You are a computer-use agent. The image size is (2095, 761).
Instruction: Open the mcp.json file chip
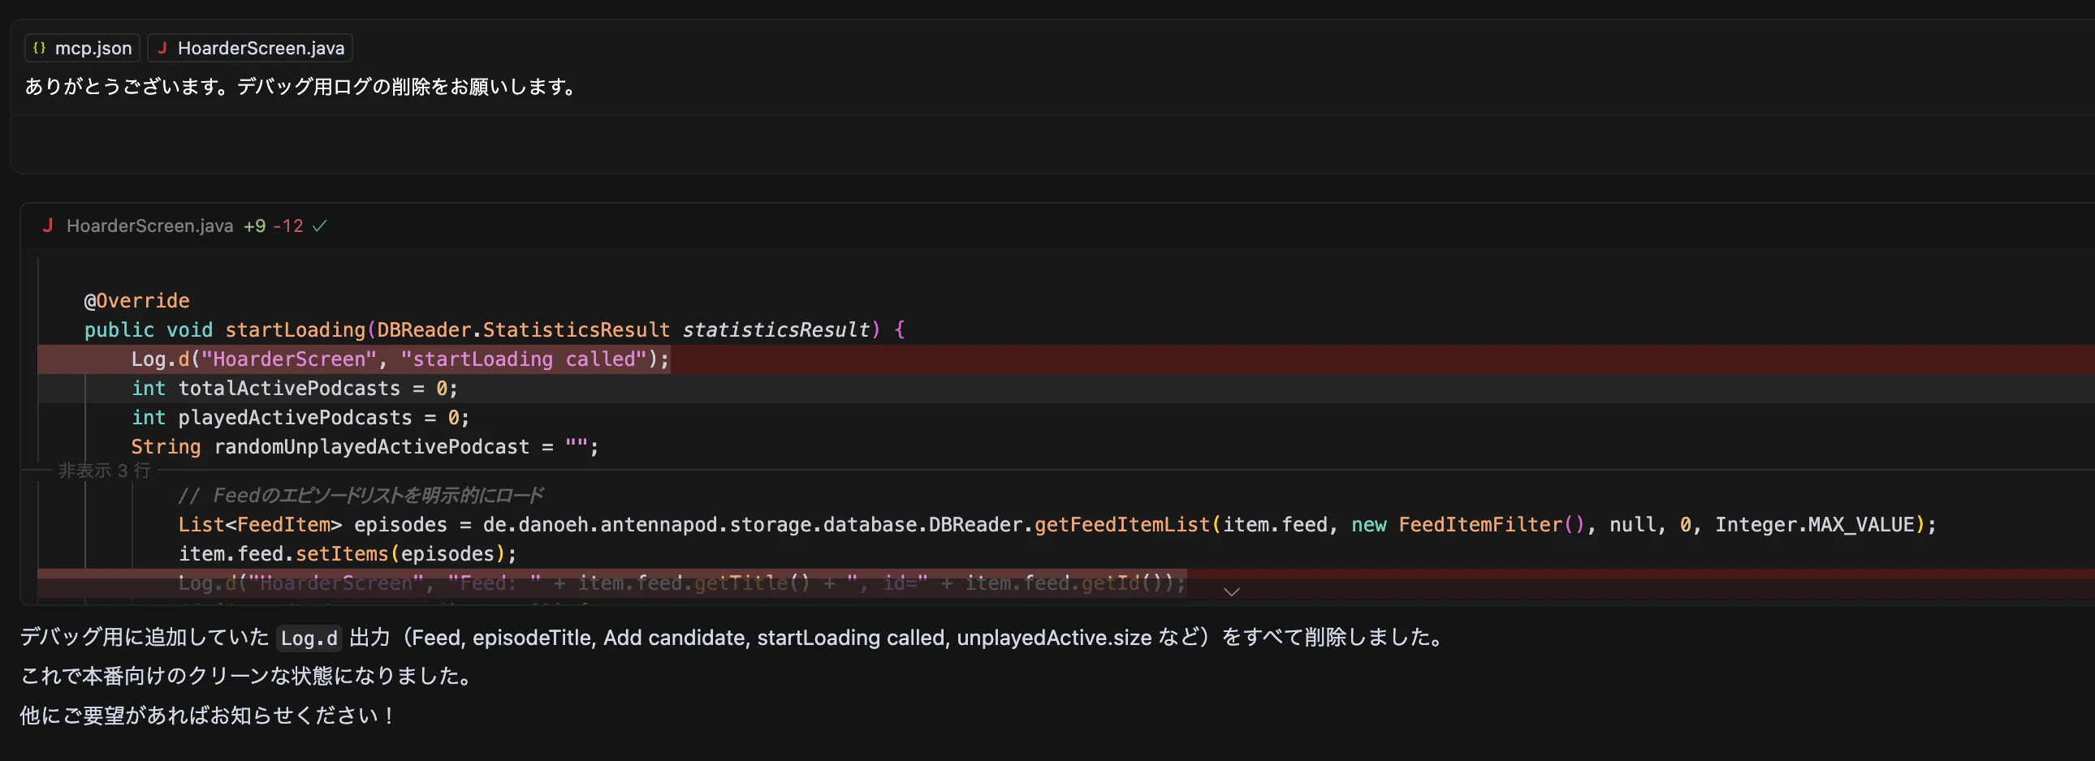tap(82, 48)
